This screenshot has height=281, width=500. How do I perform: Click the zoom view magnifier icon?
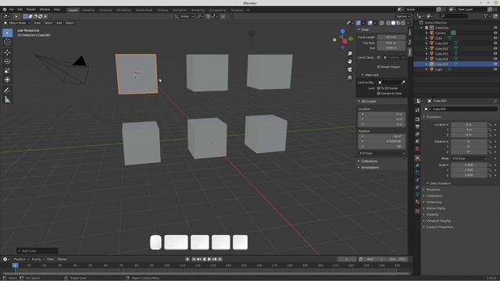point(350,54)
